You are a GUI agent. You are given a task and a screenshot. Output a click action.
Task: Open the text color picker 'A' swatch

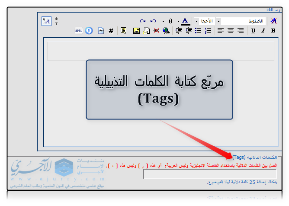[x=185, y=21]
